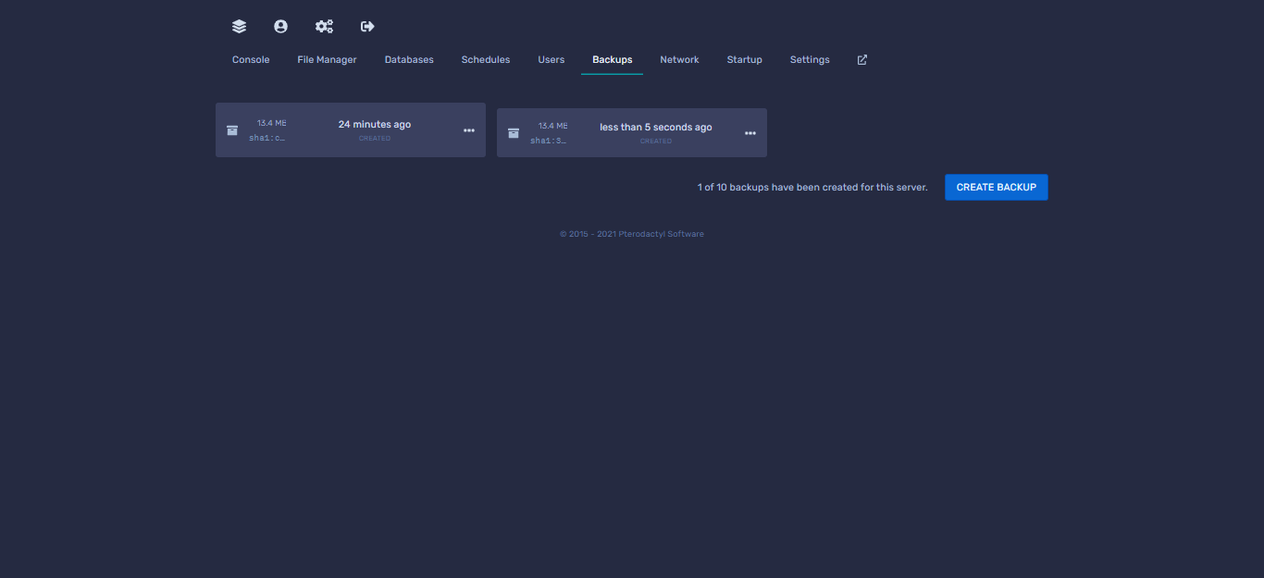Open the Startup tab
Screen dimensions: 1264x578
tap(744, 60)
